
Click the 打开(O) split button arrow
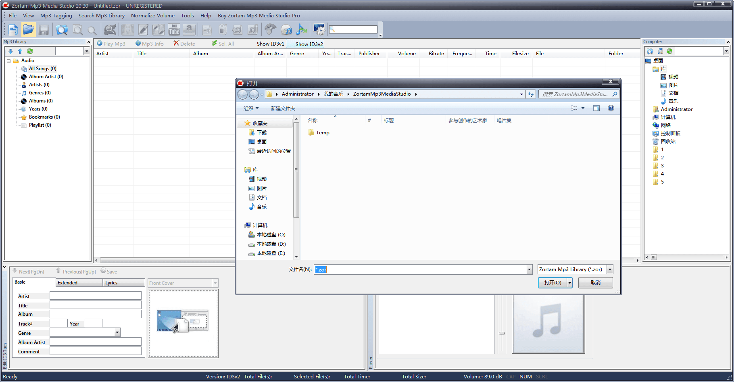pos(569,283)
